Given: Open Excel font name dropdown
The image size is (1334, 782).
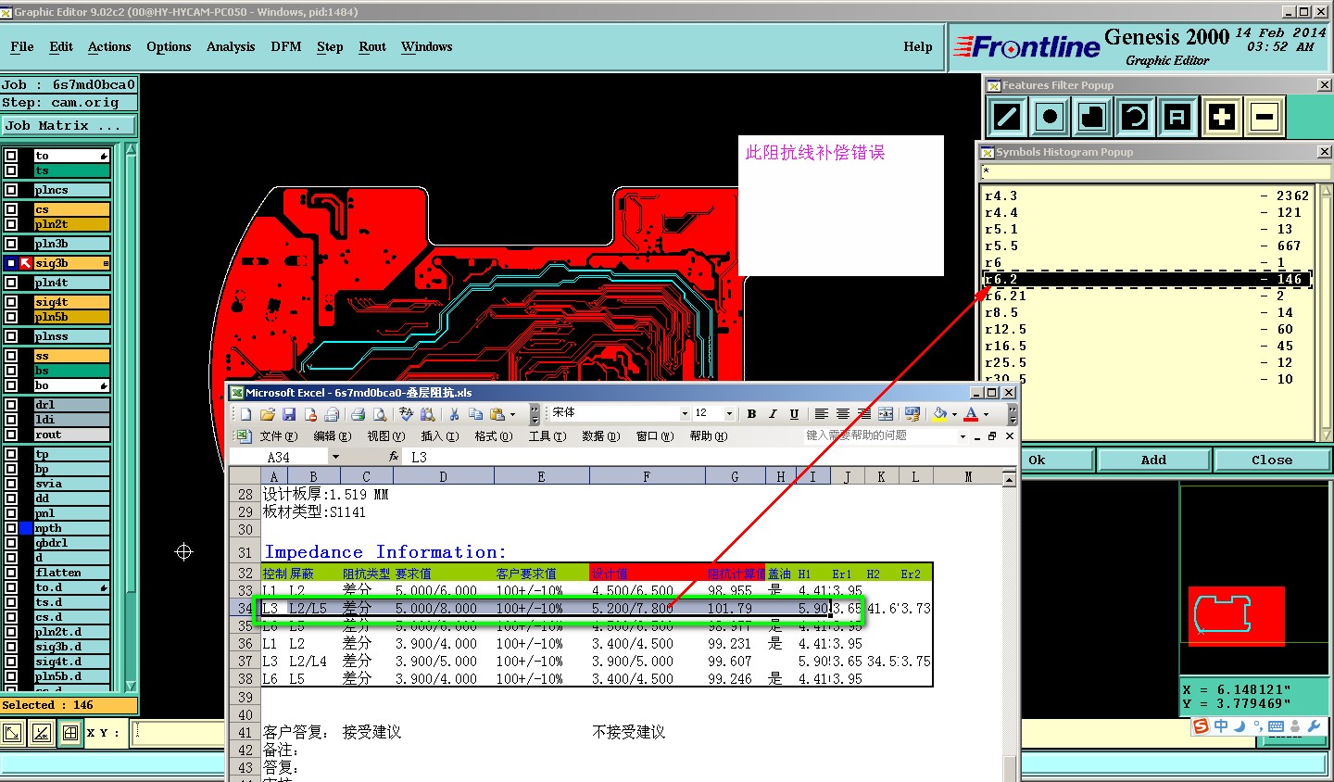Looking at the screenshot, I should 686,413.
